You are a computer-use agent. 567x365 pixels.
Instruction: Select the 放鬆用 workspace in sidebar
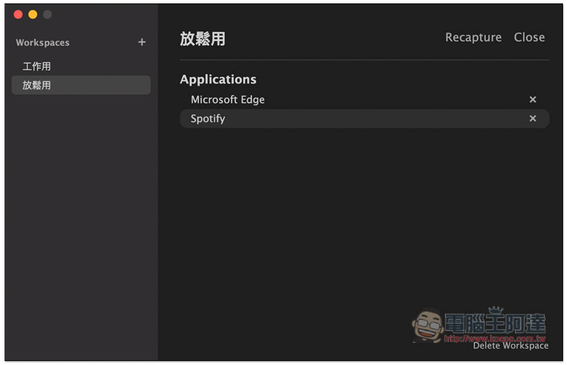[81, 85]
